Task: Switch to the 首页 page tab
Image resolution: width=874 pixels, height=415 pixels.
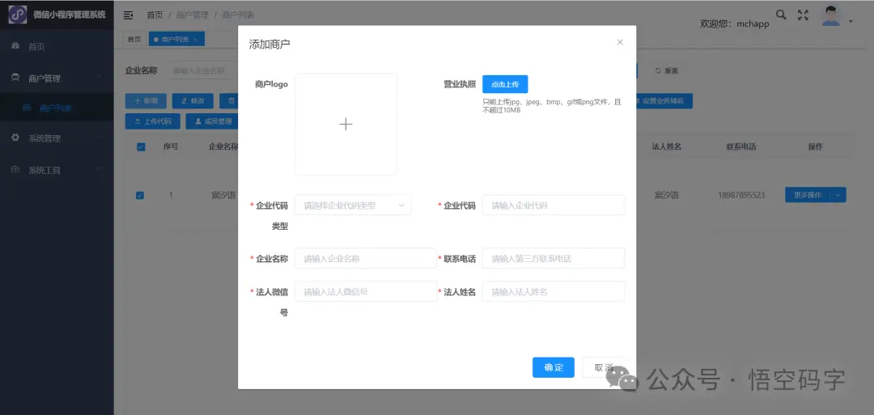Action: [134, 39]
